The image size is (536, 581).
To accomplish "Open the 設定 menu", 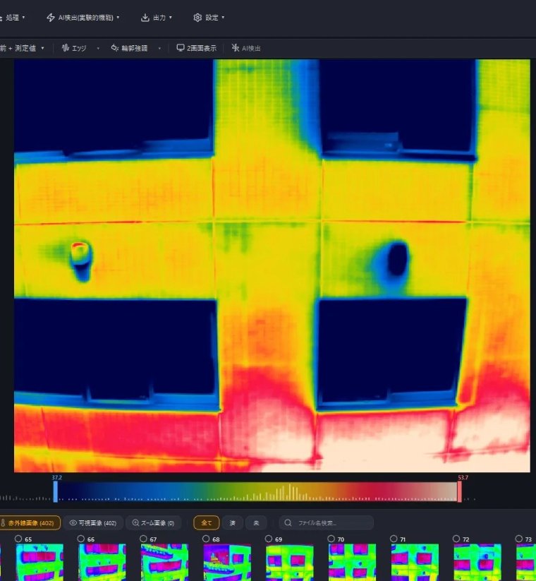I will tap(209, 18).
